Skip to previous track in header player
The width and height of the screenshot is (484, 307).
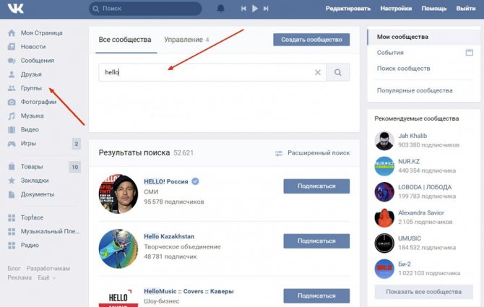pyautogui.click(x=243, y=9)
